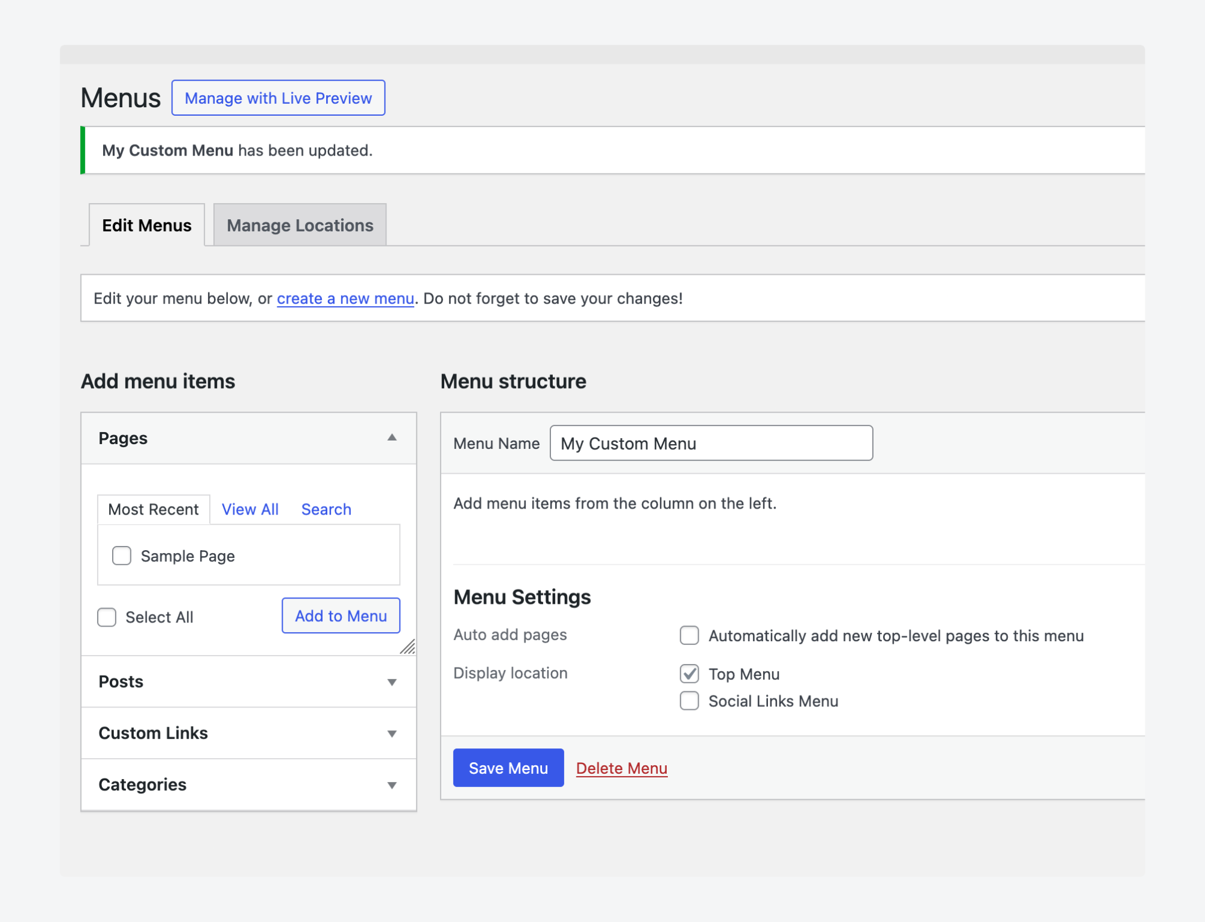
Task: Switch to the Manage Locations tab
Action: [299, 225]
